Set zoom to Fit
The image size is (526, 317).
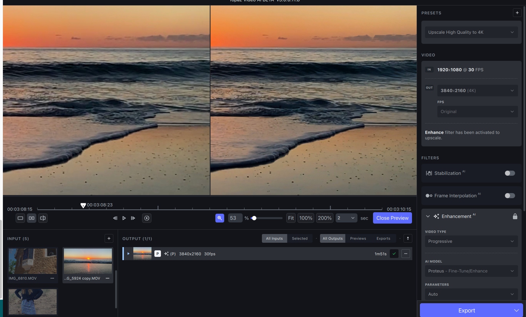click(x=291, y=218)
